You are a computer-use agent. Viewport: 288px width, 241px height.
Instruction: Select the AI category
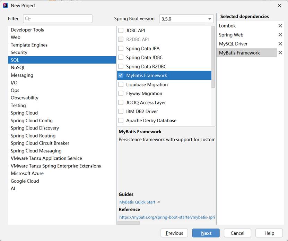coord(62,189)
